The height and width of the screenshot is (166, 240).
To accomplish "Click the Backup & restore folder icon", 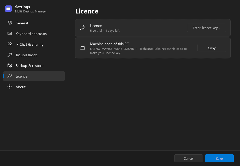I will coord(10,65).
